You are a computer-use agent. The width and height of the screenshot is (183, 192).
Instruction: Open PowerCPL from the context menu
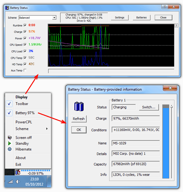click(24, 122)
